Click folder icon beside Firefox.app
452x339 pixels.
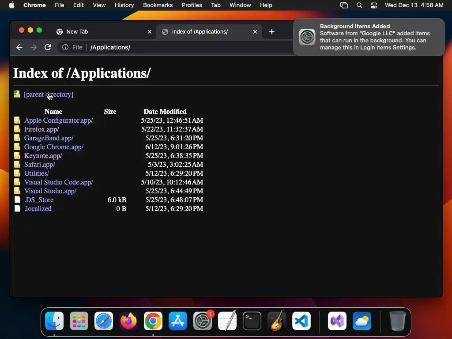pos(17,129)
